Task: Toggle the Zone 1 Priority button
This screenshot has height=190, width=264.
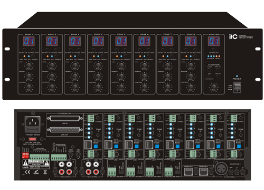Action: pyautogui.click(x=33, y=56)
